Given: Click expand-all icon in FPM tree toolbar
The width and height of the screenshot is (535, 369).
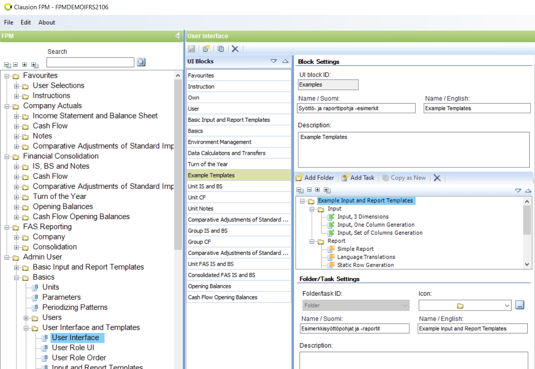Looking at the screenshot, I should (35, 65).
